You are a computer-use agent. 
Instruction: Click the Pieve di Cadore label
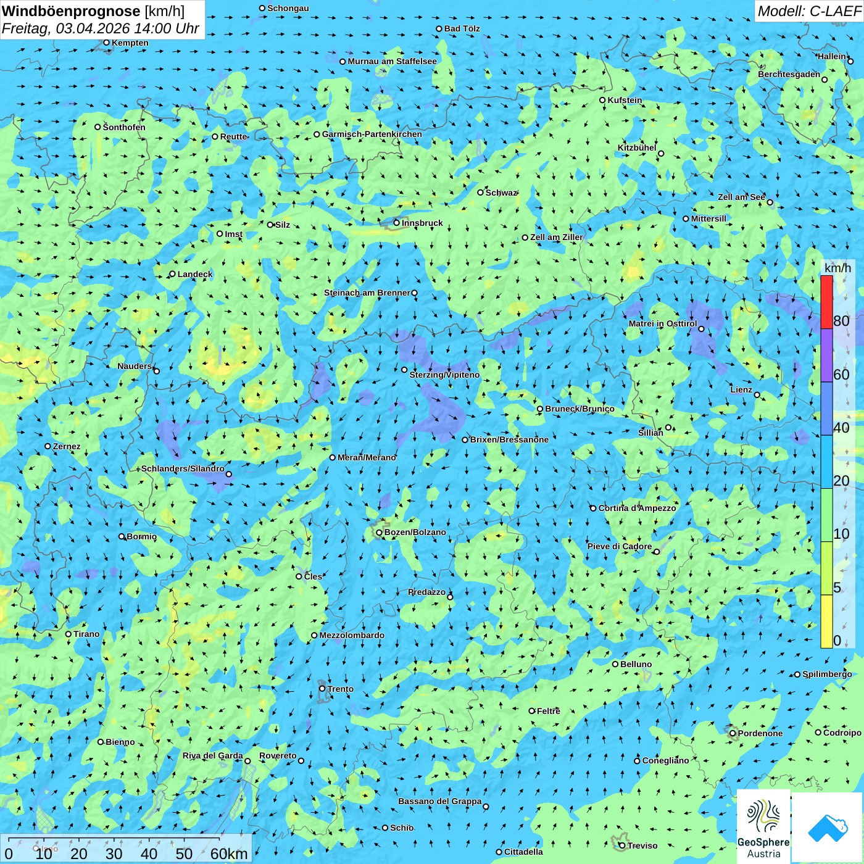coord(620,546)
